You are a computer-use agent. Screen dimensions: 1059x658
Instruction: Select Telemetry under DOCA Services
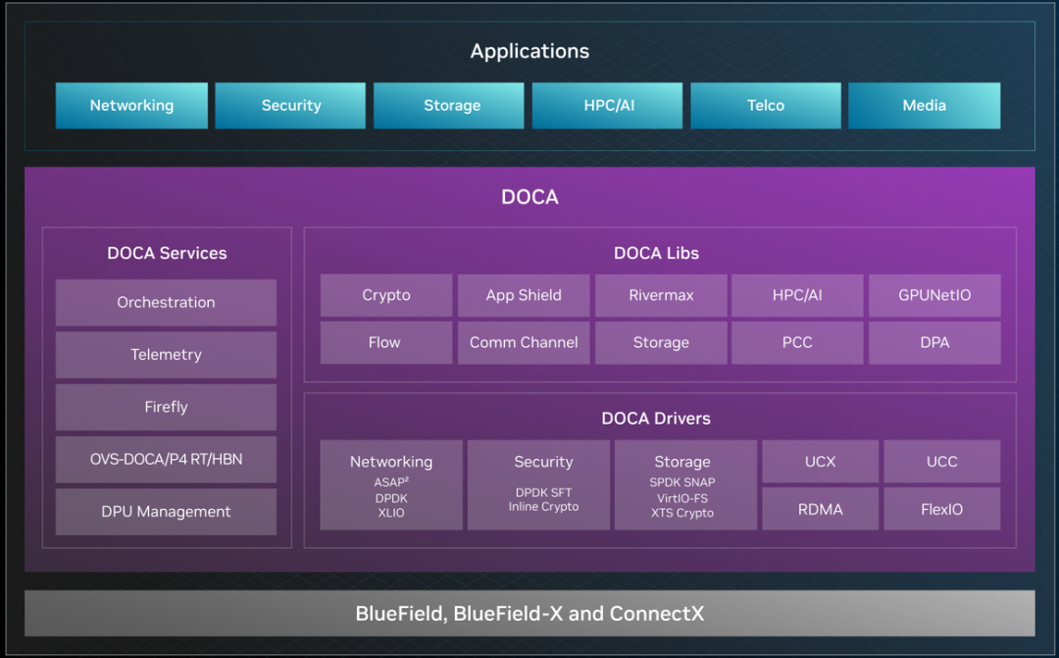click(166, 354)
